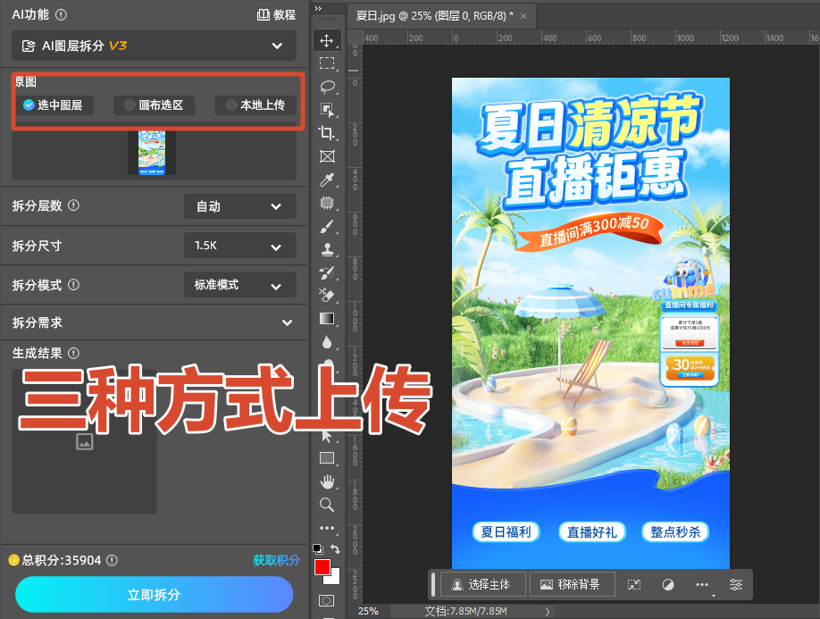Click the transform selection icon in contextual bar
This screenshot has width=820, height=619.
pos(634,584)
